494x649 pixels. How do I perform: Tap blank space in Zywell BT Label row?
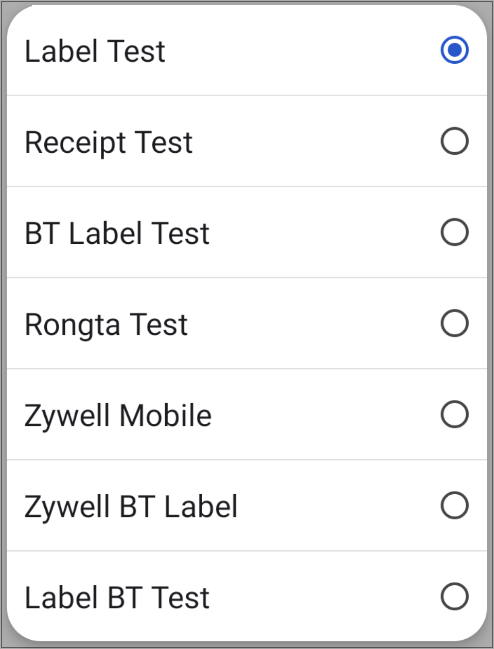[x=334, y=506]
